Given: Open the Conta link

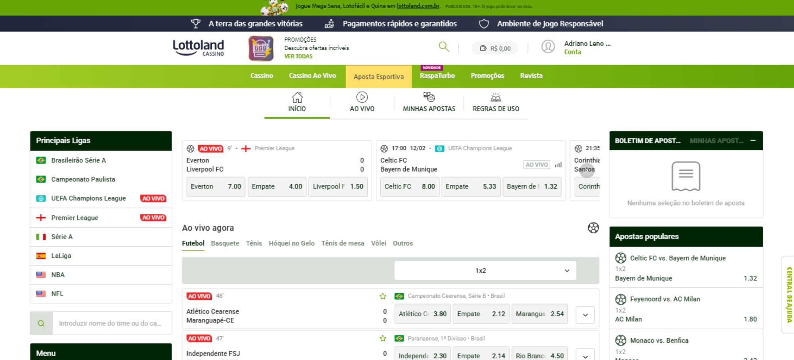Looking at the screenshot, I should (573, 52).
